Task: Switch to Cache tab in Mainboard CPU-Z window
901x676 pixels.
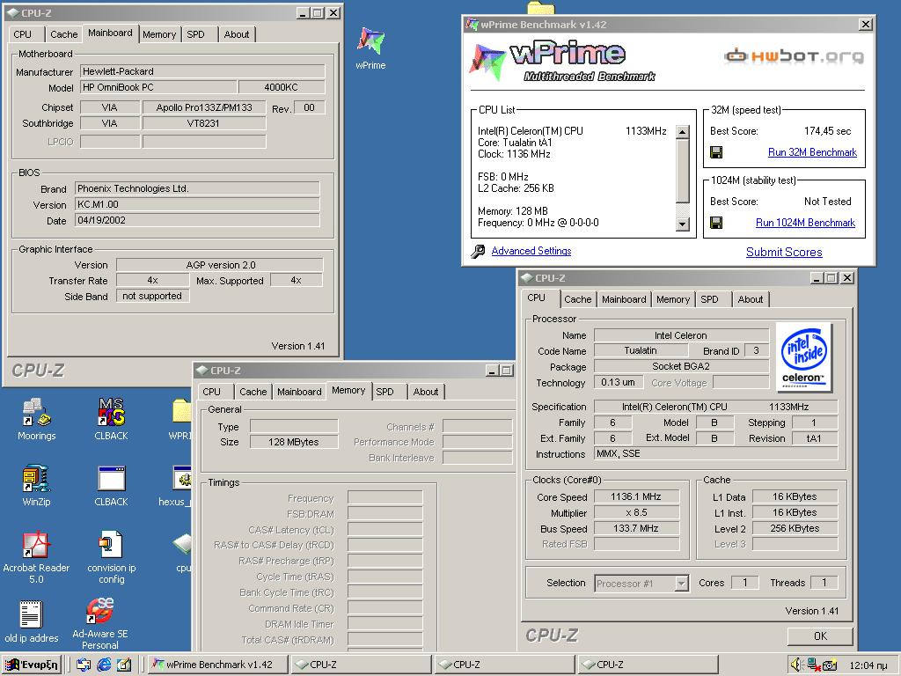Action: [x=63, y=34]
